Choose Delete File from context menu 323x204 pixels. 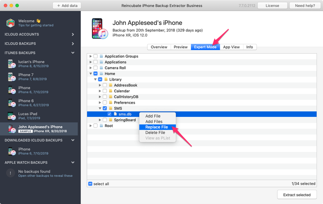[x=158, y=133]
